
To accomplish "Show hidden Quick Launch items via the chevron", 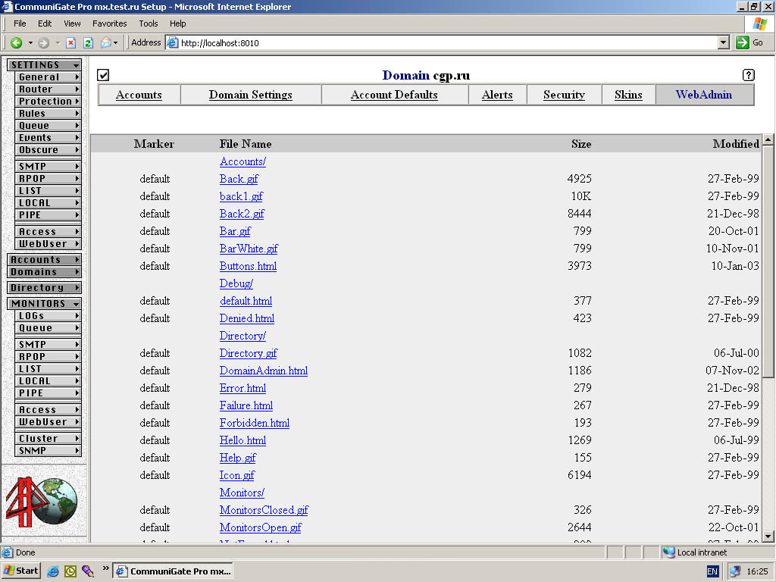I will [105, 568].
